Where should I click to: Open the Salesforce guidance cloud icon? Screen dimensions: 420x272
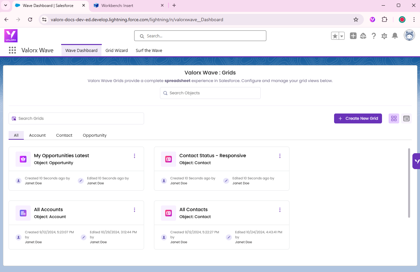coord(363,36)
